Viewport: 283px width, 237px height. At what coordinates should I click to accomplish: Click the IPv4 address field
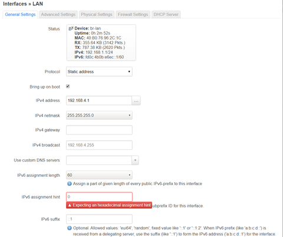(x=99, y=101)
